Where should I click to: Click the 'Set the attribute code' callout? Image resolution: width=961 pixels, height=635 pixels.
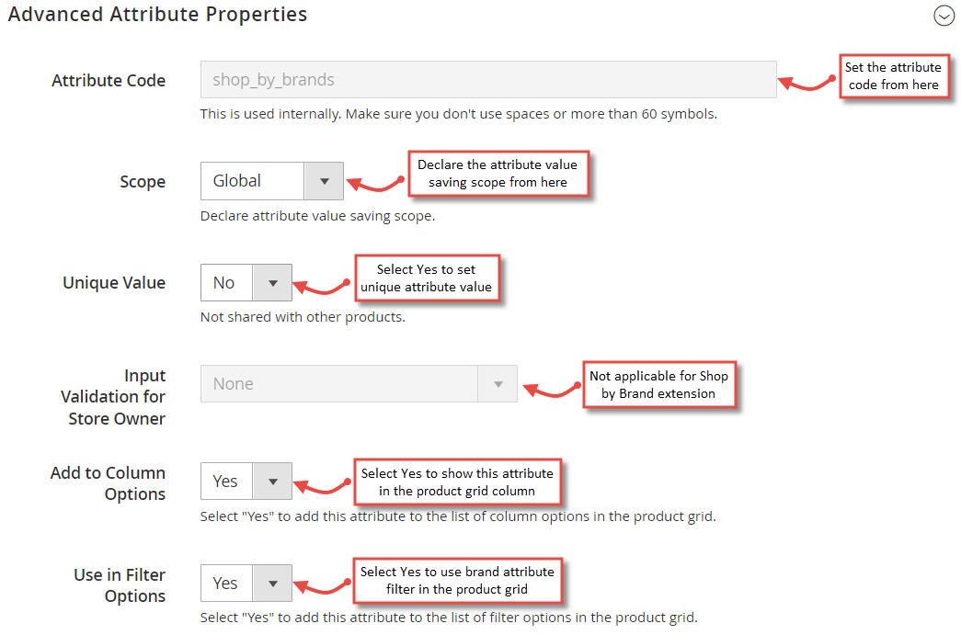click(x=894, y=76)
